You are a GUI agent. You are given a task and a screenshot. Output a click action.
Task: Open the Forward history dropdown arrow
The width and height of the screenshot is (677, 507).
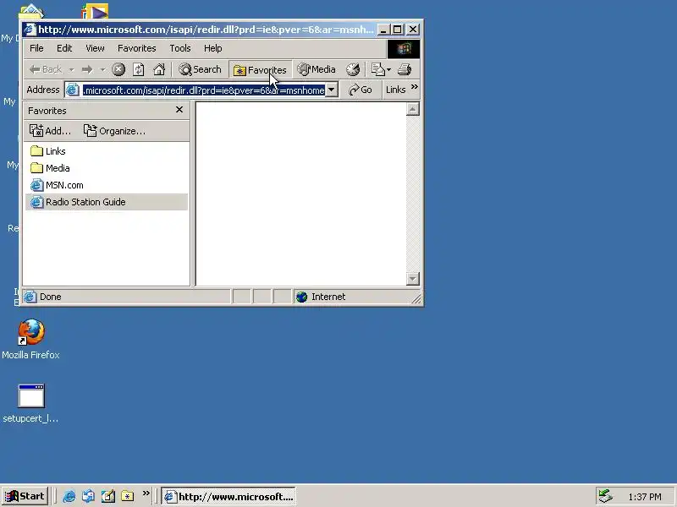[x=102, y=69]
